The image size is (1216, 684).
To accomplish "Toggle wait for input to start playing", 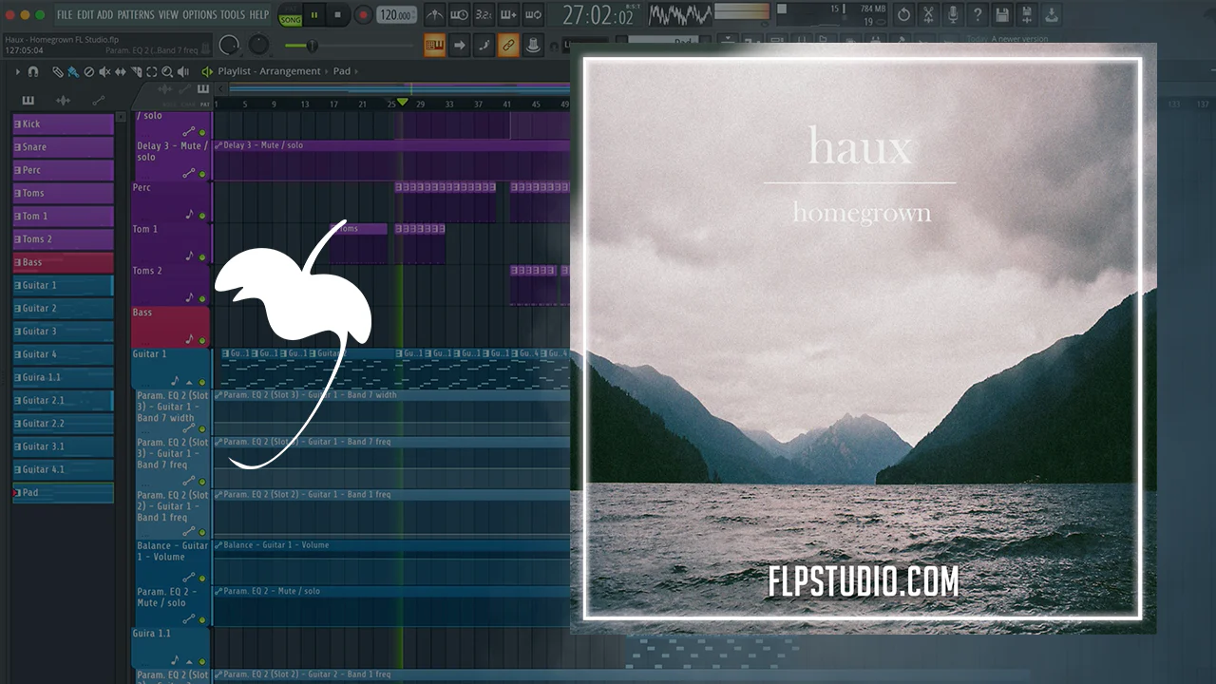I will (x=459, y=15).
